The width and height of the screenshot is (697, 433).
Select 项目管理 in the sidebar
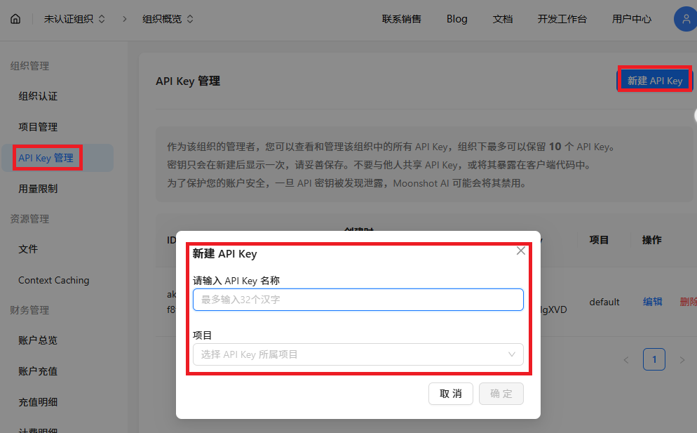(38, 127)
